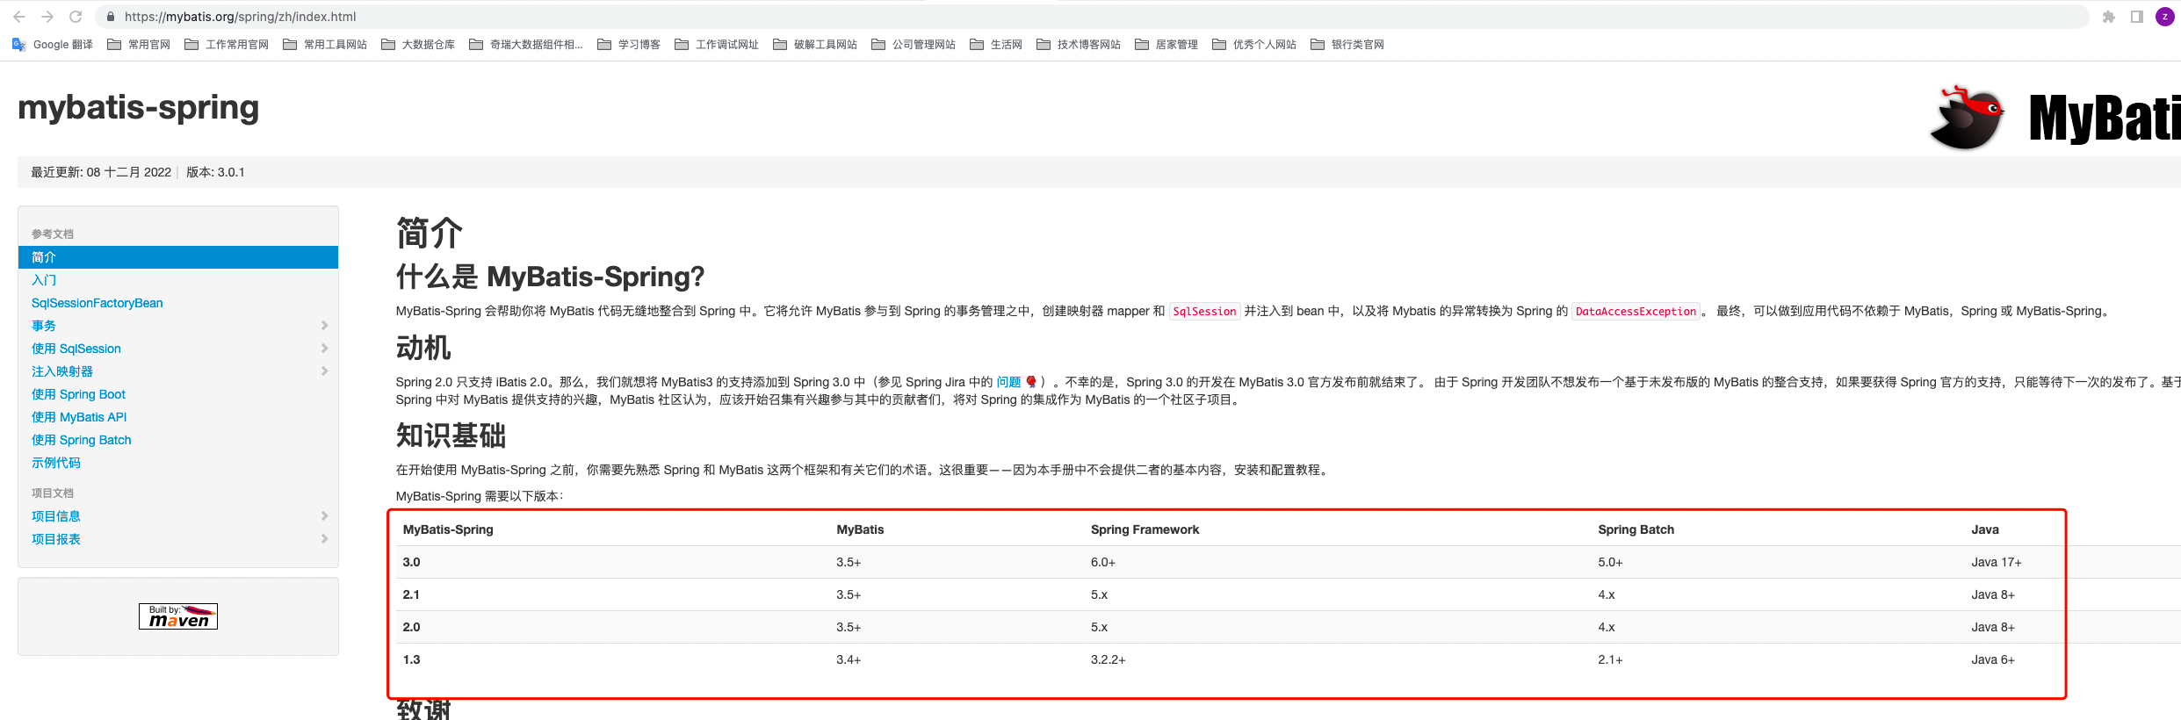Expand the 事务 sidebar chevron

click(324, 326)
